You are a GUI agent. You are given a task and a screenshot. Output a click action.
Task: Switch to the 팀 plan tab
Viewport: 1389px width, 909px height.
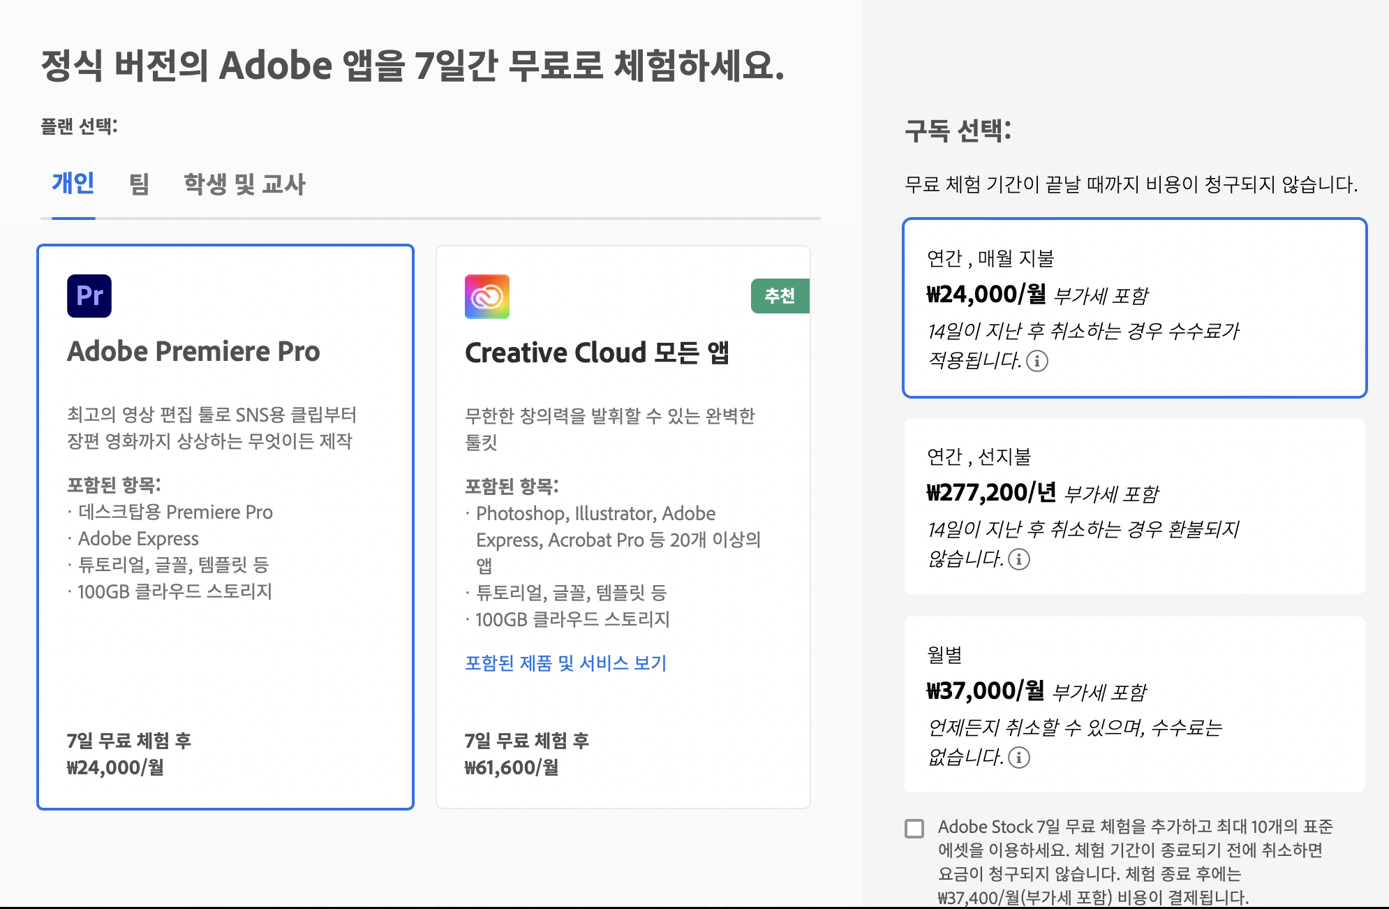(139, 184)
